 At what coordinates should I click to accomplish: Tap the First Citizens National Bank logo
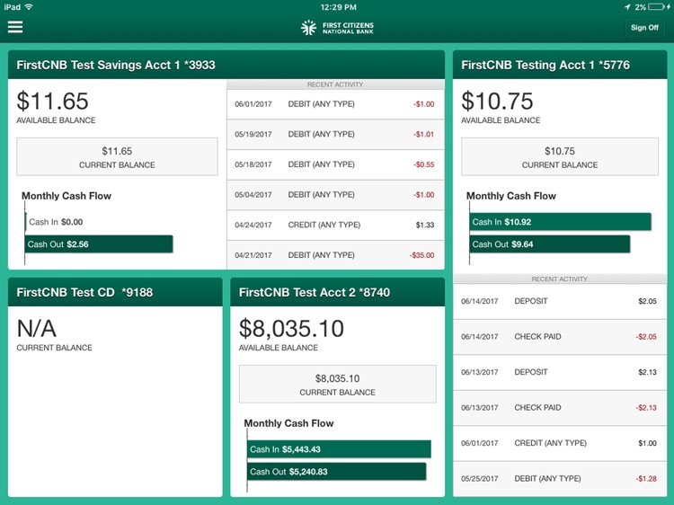point(337,28)
